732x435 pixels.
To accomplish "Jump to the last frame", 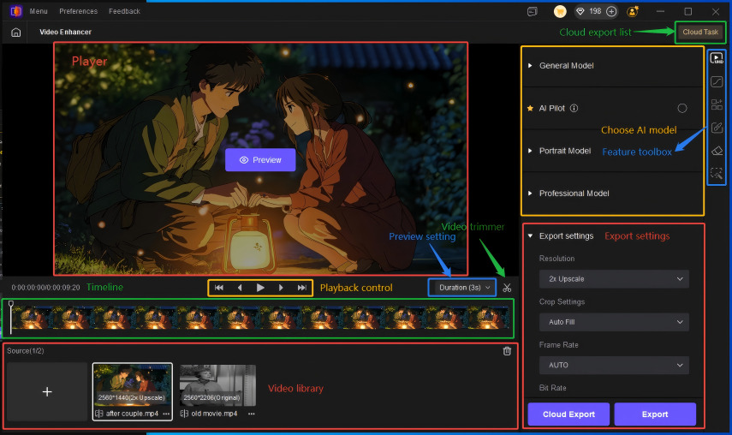I will (x=302, y=288).
